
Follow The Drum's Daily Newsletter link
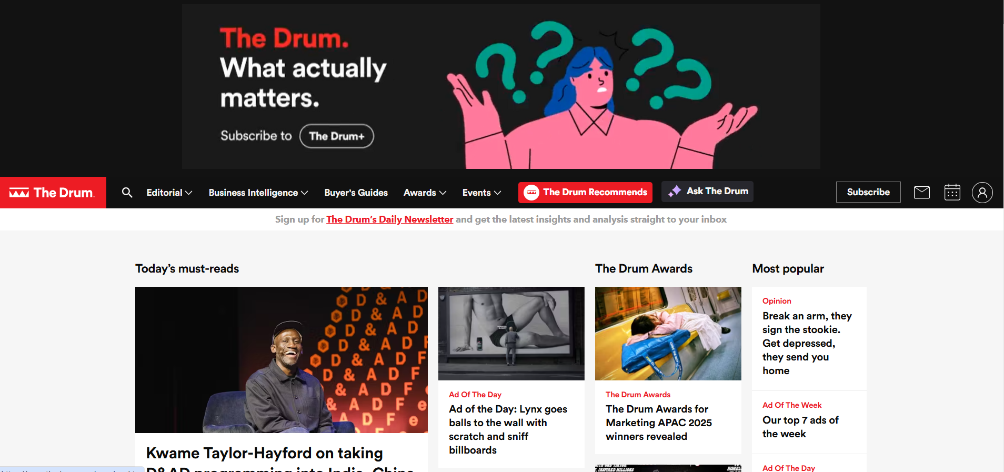click(389, 219)
